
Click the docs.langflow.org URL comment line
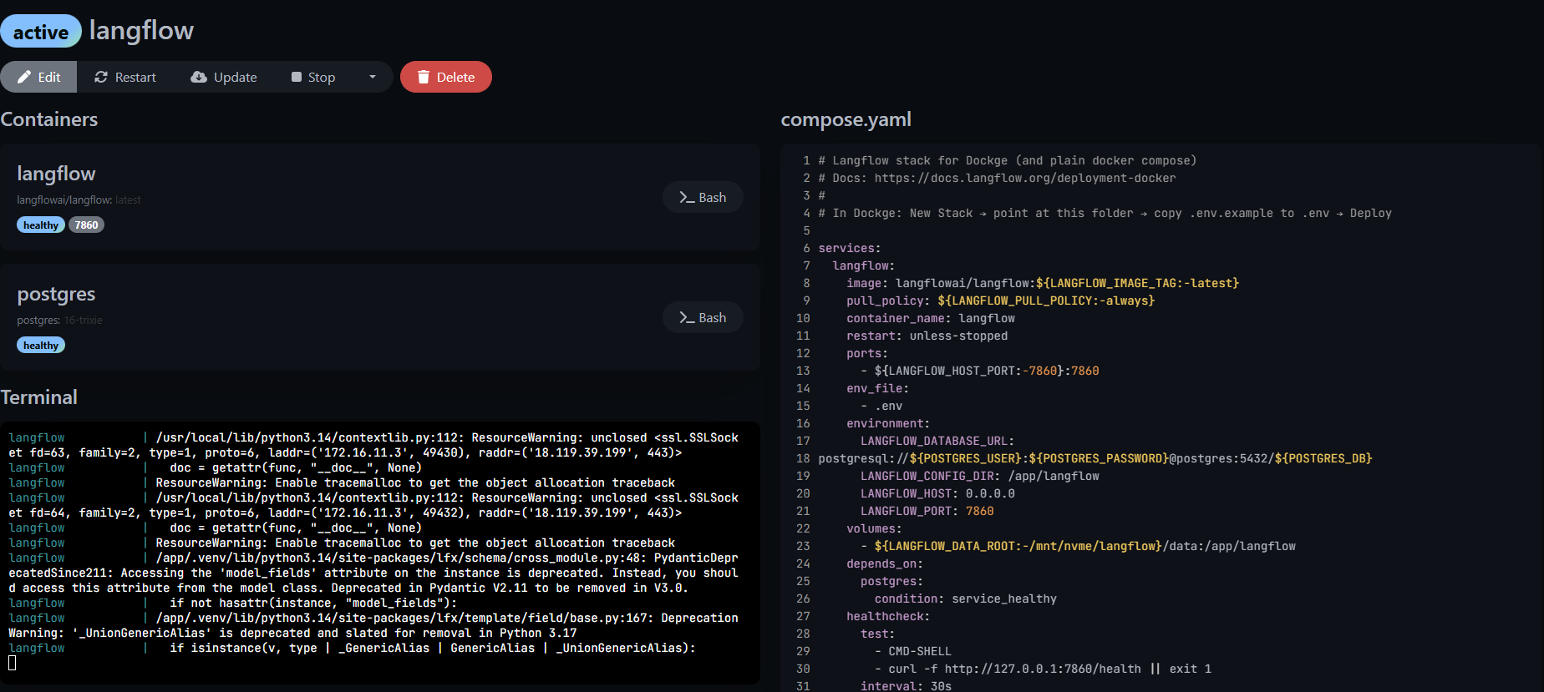point(997,178)
